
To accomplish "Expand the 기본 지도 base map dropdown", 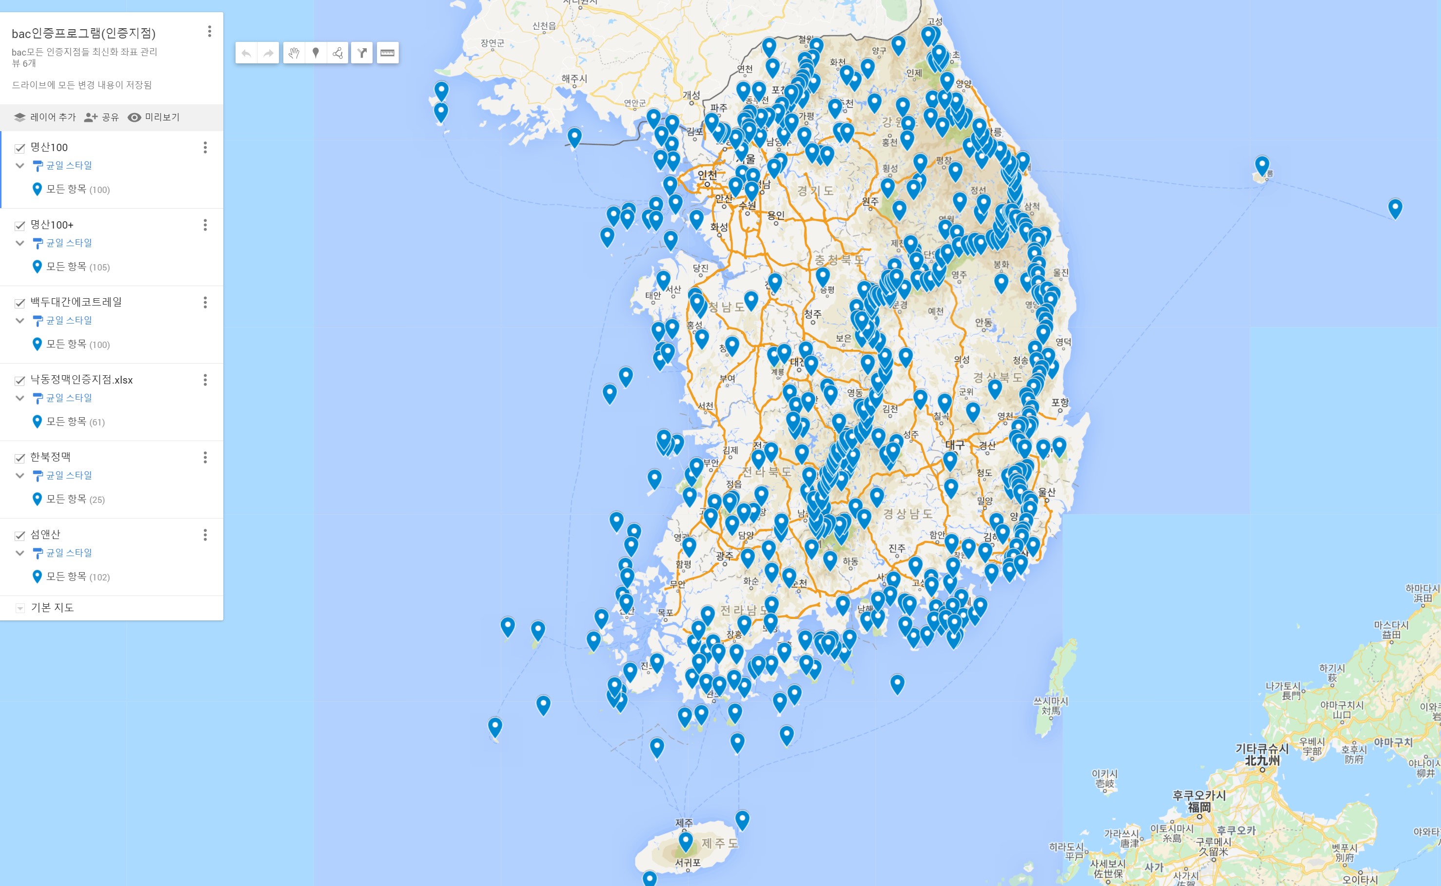I will click(x=20, y=608).
